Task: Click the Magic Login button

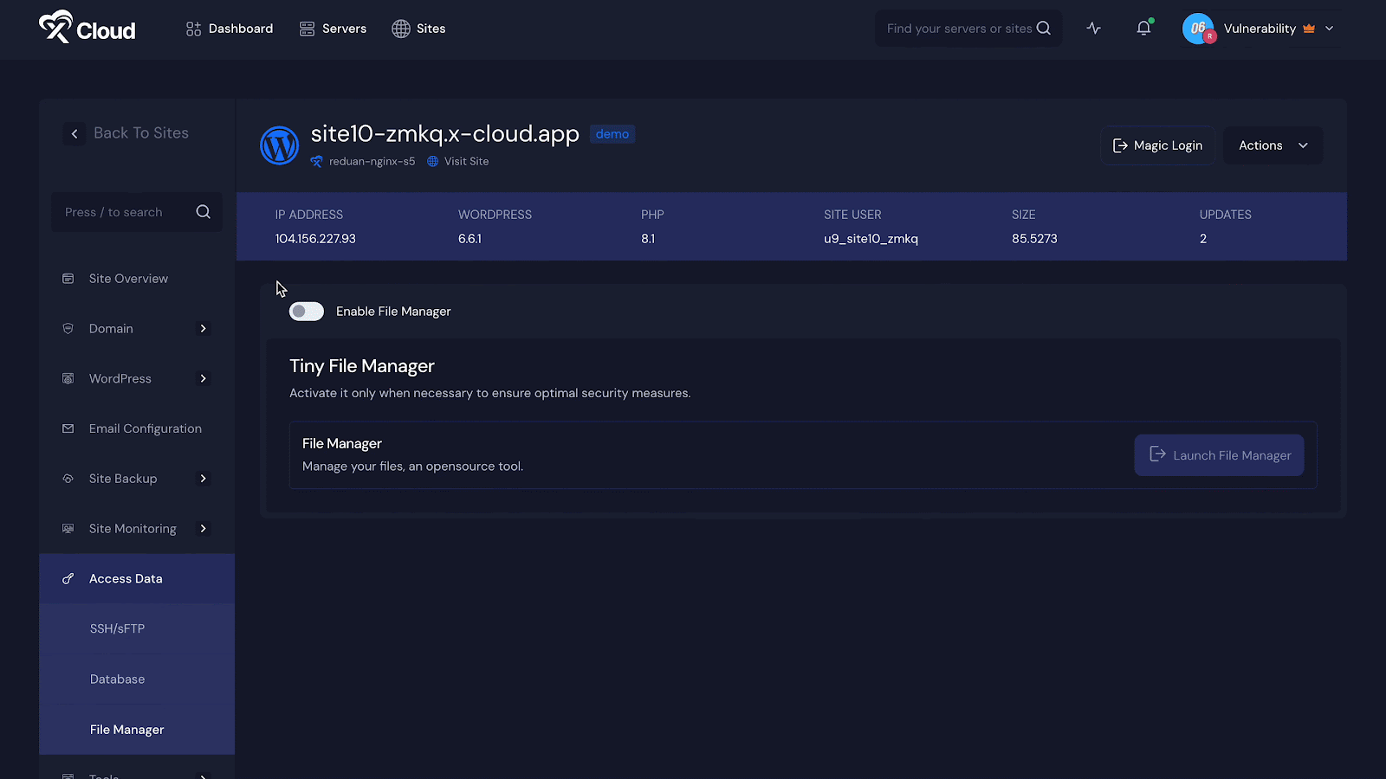Action: pos(1157,145)
